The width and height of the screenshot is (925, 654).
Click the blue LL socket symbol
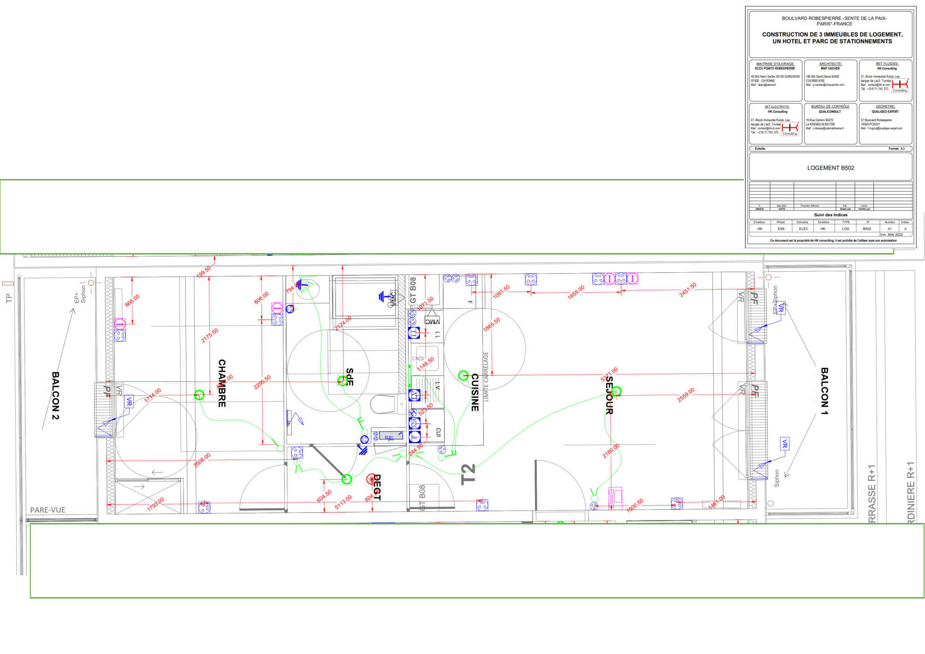coord(414,333)
